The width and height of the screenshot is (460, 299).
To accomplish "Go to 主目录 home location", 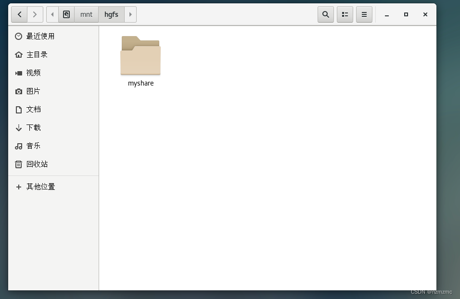I will click(53, 54).
